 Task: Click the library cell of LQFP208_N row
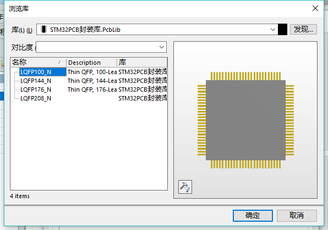click(143, 98)
